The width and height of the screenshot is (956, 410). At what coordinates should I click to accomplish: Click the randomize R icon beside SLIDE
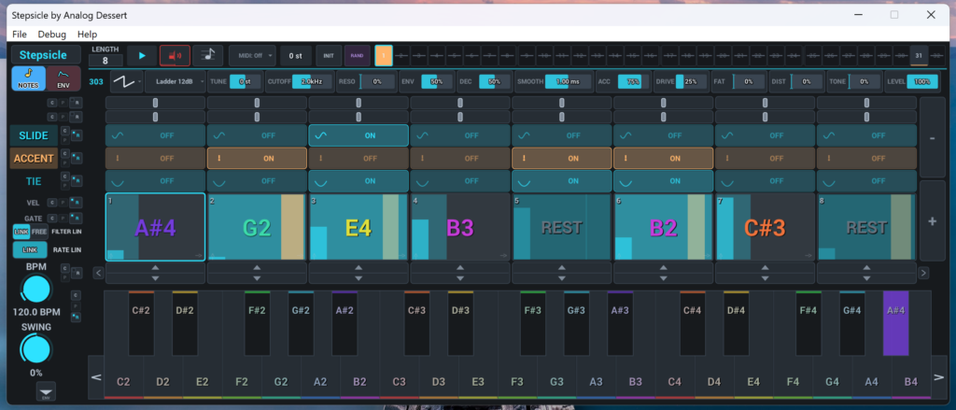pos(77,136)
